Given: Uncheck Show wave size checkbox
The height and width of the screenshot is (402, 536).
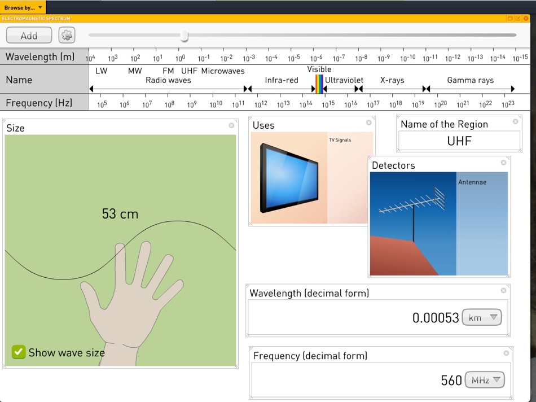Looking at the screenshot, I should pyautogui.click(x=19, y=352).
